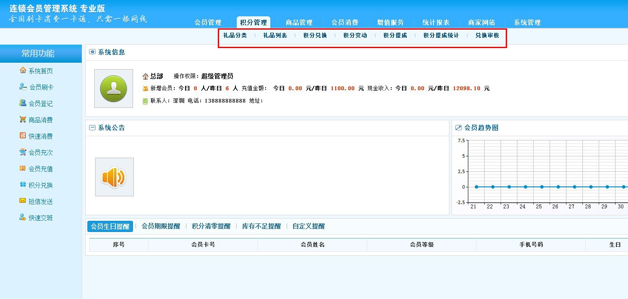This screenshot has width=628, height=299.
Task: Click the green user avatar picture
Action: 114,88
